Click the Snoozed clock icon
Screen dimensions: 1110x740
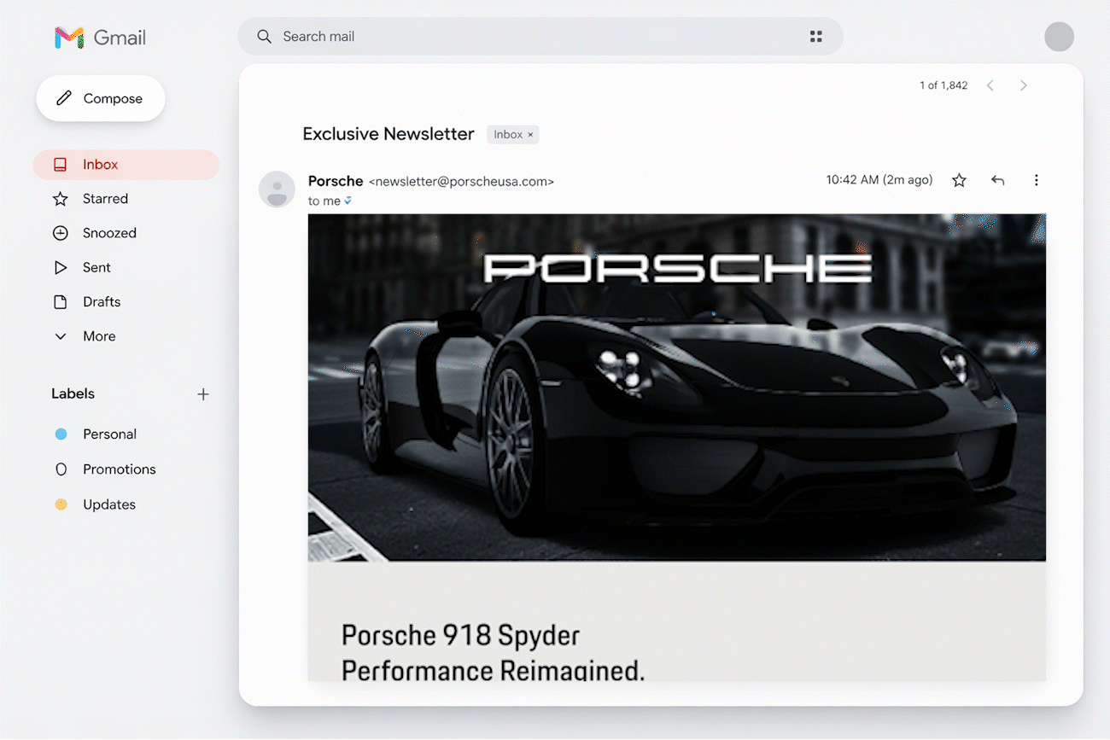[61, 233]
